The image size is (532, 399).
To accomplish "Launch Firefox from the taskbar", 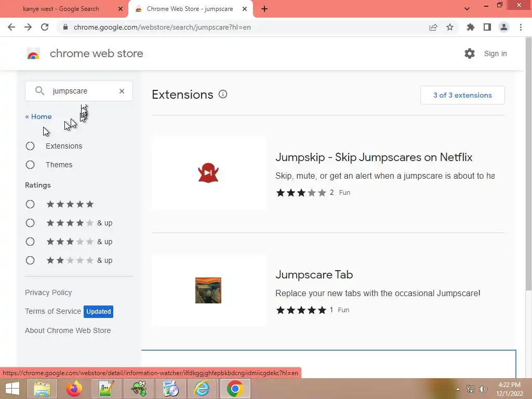I will click(74, 389).
